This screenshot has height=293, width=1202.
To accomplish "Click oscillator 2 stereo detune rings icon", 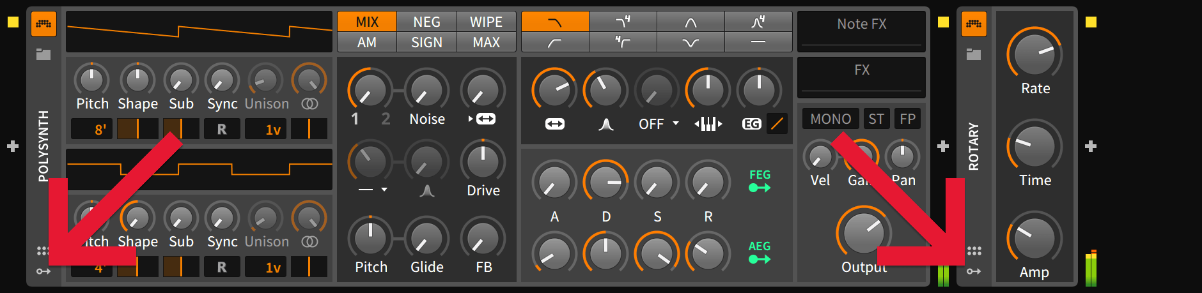I will coord(309,241).
